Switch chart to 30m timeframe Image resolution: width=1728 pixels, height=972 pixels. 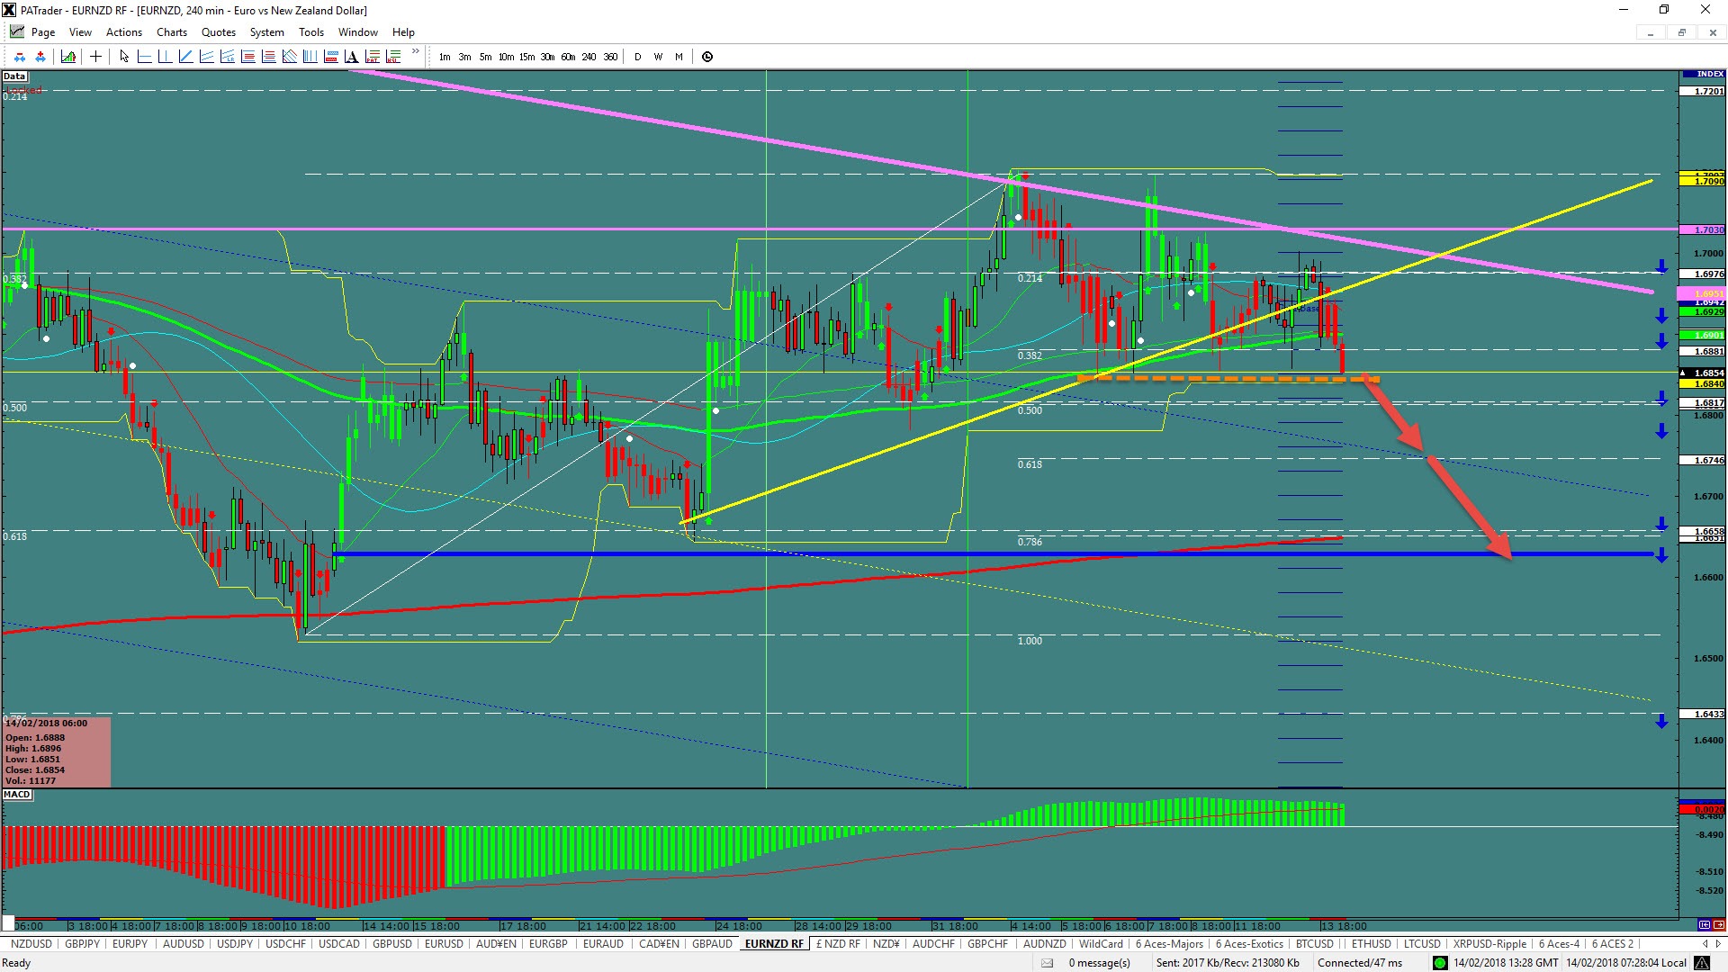coord(547,57)
